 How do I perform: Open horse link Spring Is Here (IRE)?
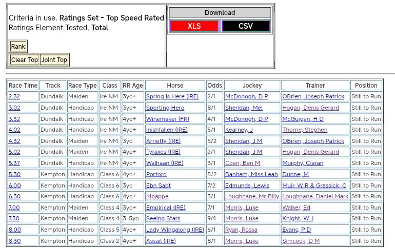172,96
